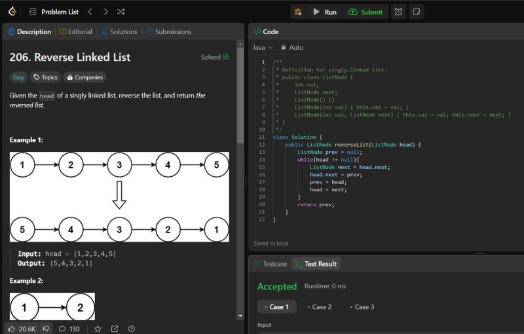This screenshot has height=334, width=524.
Task: Click the LeetCode logo icon
Action: click(12, 12)
